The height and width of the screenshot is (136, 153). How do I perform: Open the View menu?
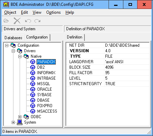coord(37,12)
